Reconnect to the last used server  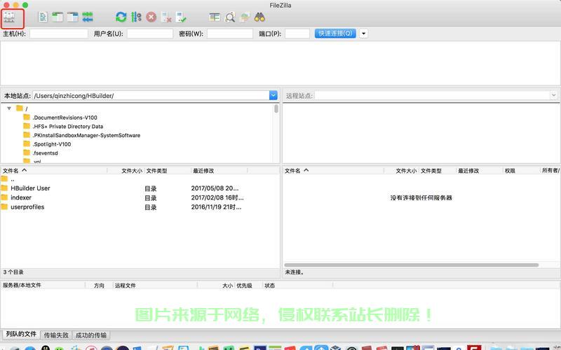[182, 17]
